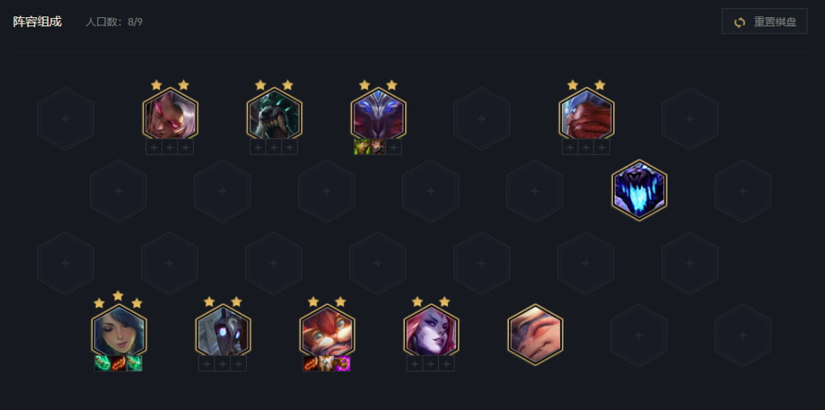
Task: Select the blue-horned Aatrox champion hexagon
Action: tap(379, 114)
